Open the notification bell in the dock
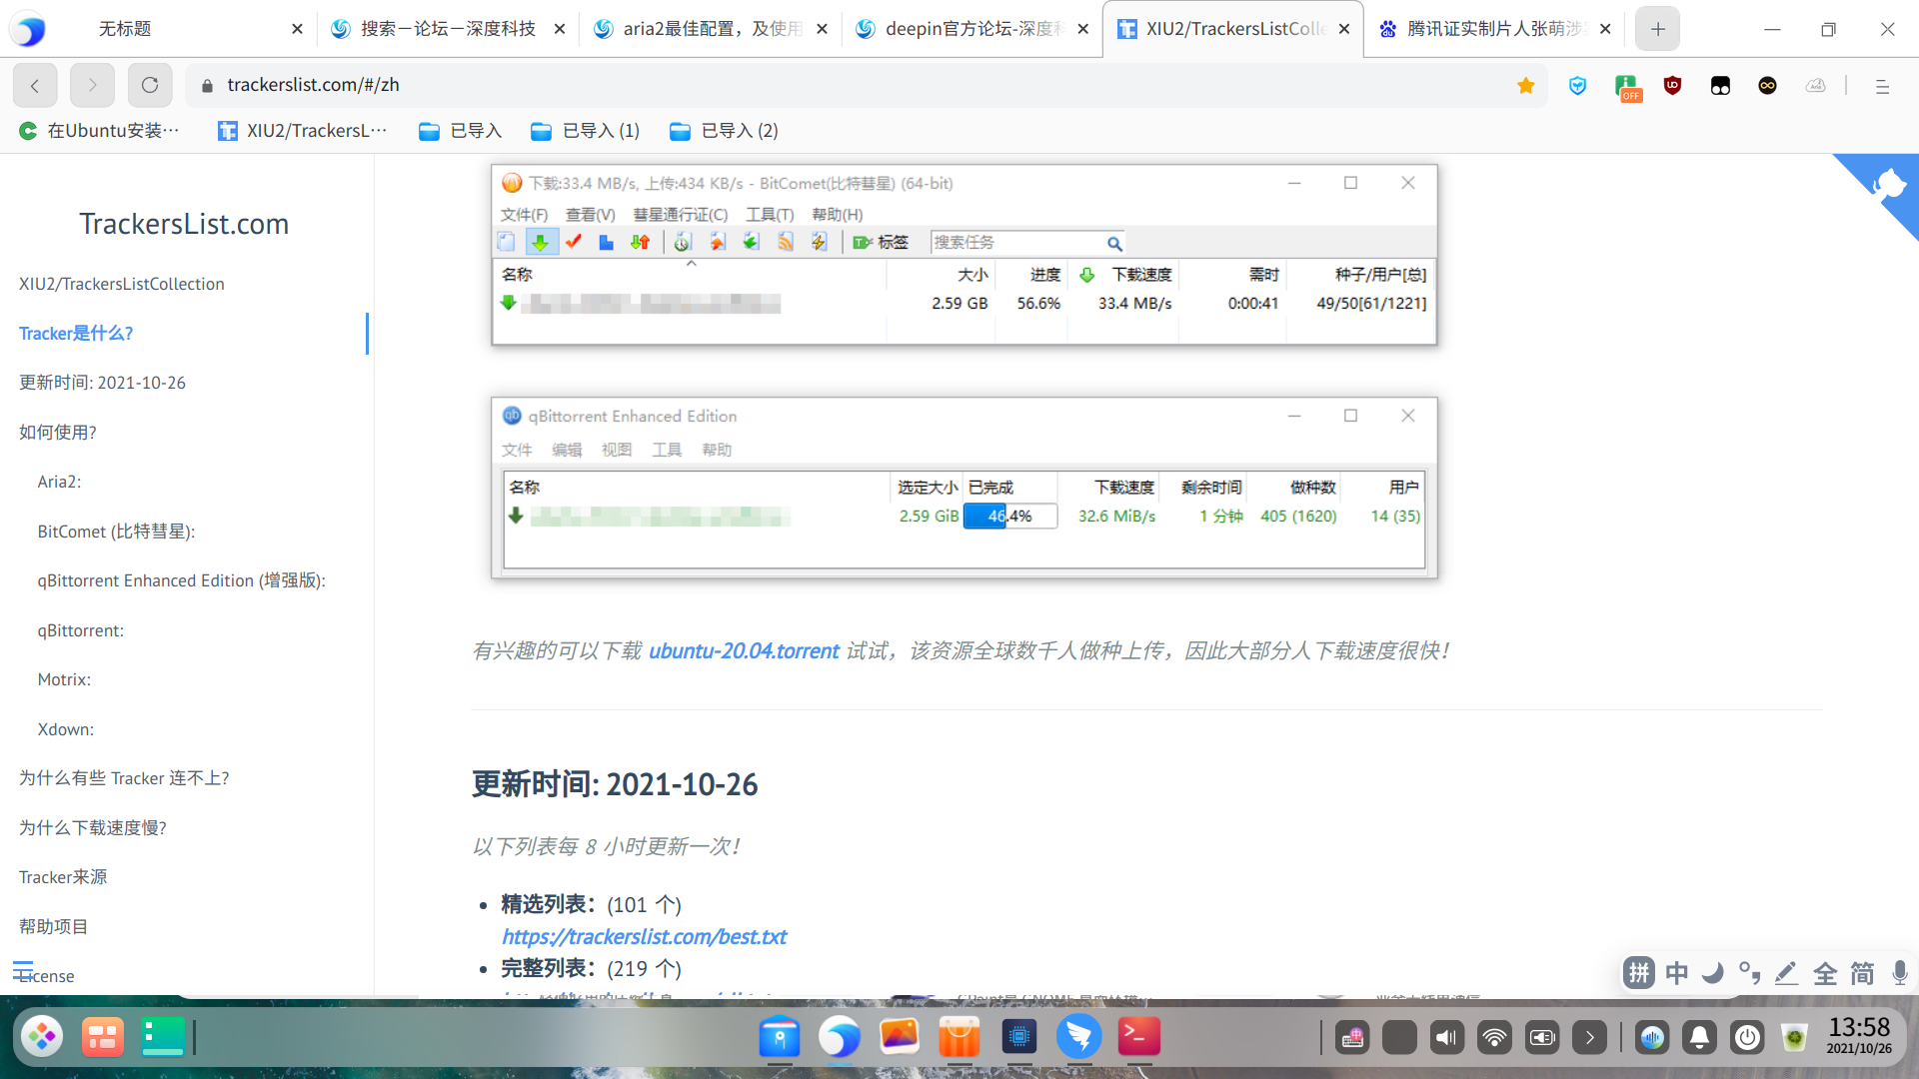Viewport: 1919px width, 1079px height. tap(1699, 1038)
